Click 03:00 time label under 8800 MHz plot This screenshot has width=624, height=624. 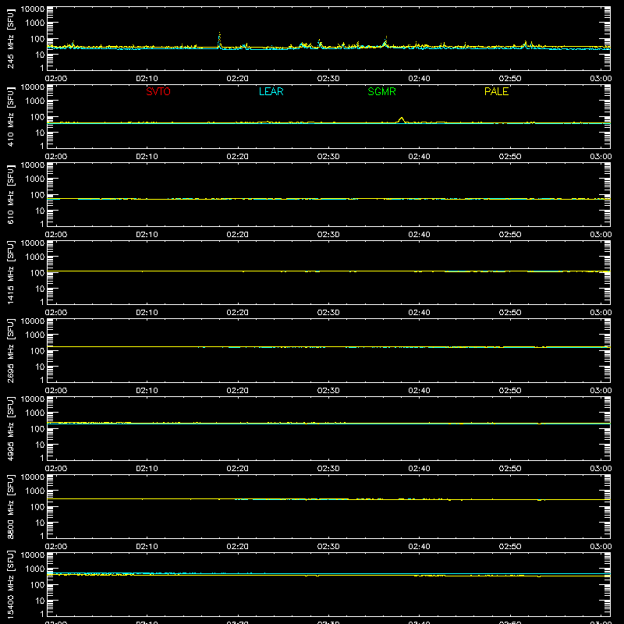point(601,547)
